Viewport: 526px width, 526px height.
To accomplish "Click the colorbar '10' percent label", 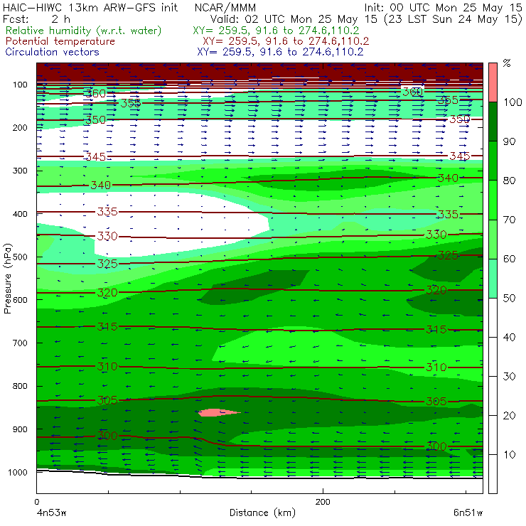I will click(509, 455).
